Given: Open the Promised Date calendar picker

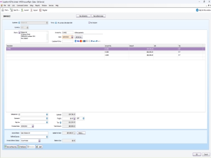Looking at the screenshot, I should pyautogui.click(x=33, y=126).
